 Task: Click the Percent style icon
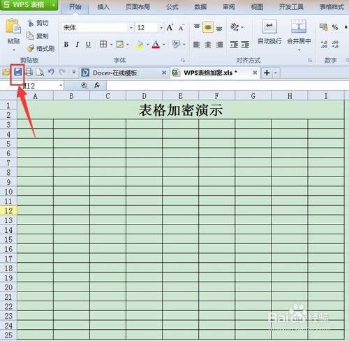point(335,27)
